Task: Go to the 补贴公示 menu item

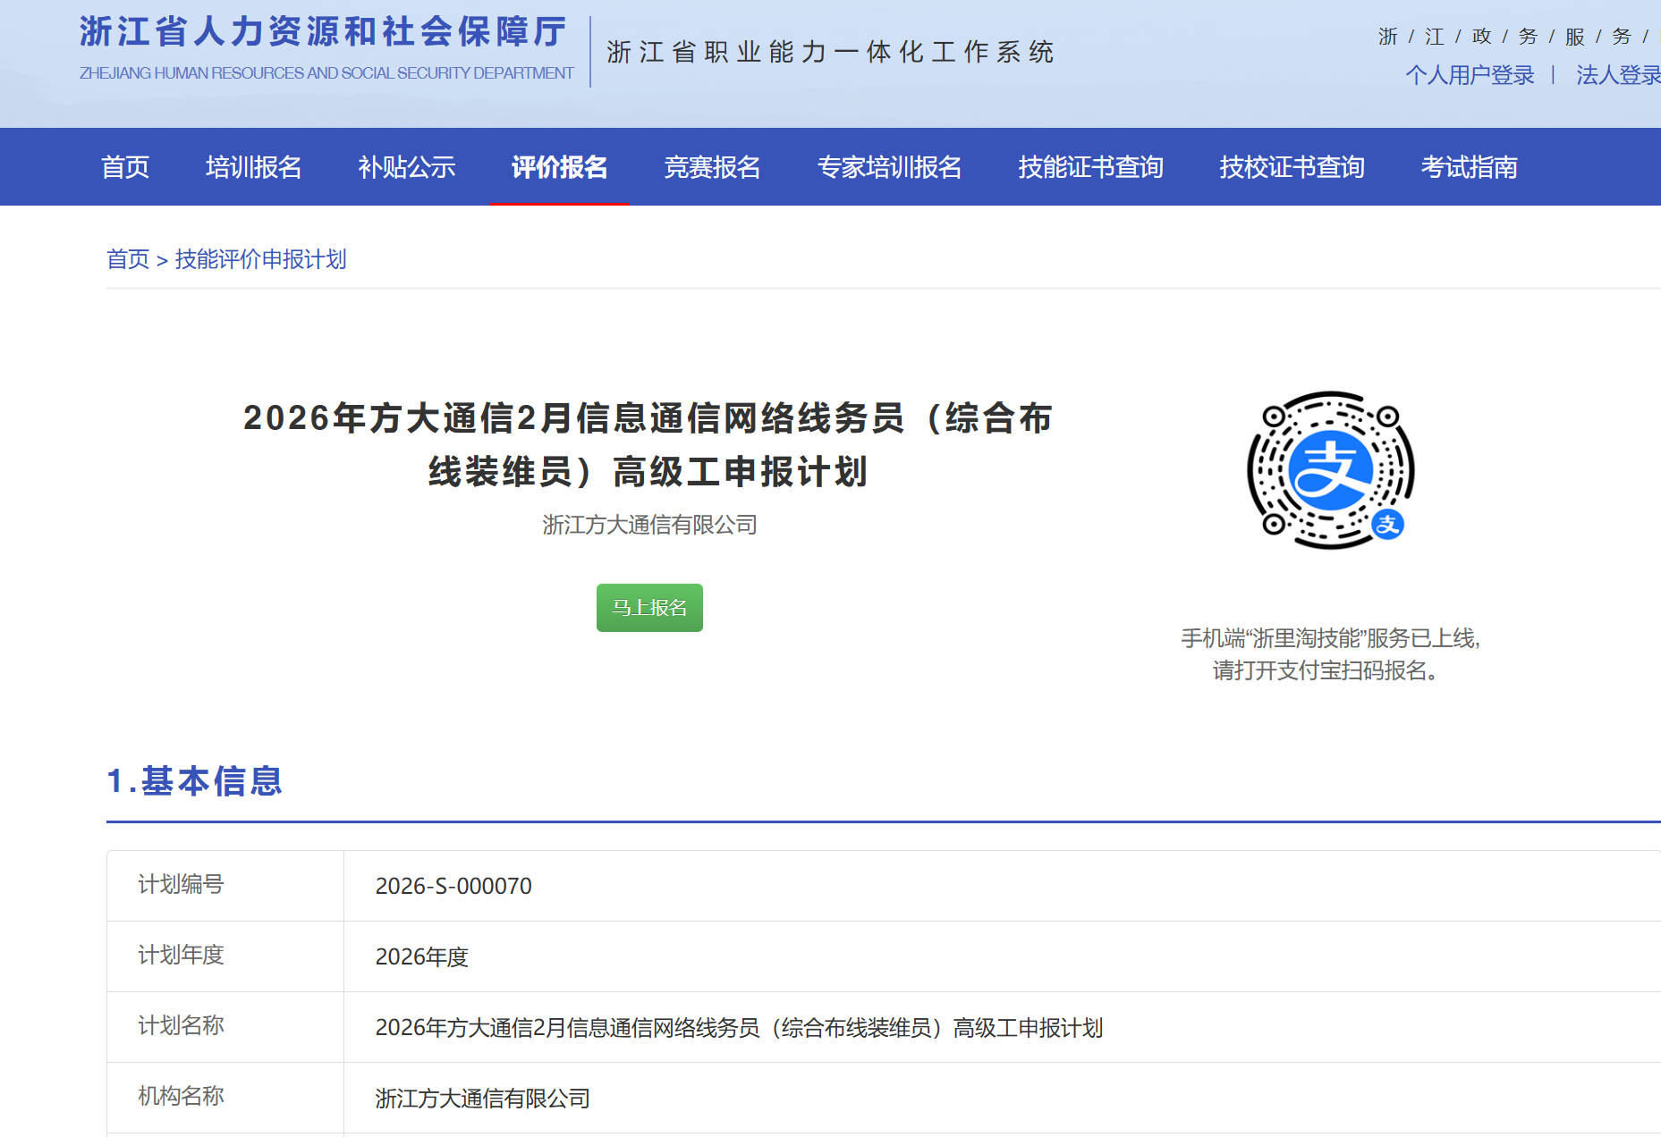Action: coord(406,167)
